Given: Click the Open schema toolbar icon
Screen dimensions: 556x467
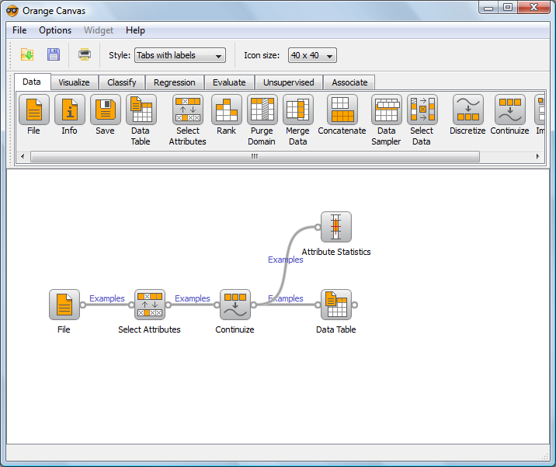Looking at the screenshot, I should 27,54.
